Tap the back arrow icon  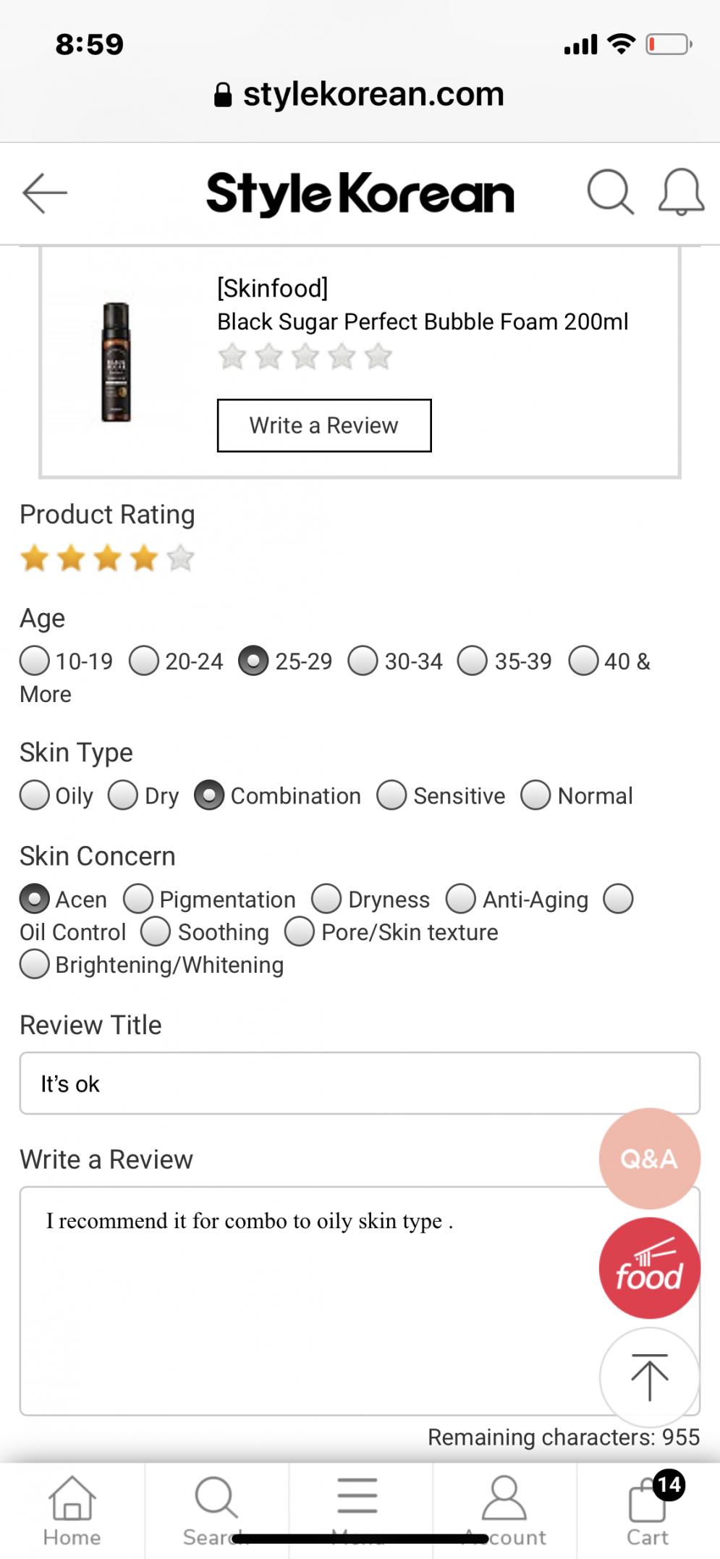[x=45, y=193]
